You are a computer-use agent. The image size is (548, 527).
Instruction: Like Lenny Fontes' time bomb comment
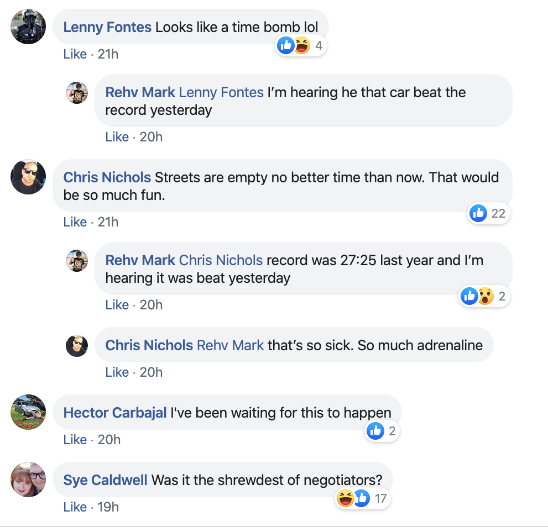[x=75, y=54]
